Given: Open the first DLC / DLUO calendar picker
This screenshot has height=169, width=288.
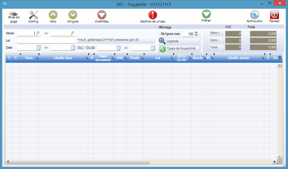Looking at the screenshot, I should tap(118, 48).
